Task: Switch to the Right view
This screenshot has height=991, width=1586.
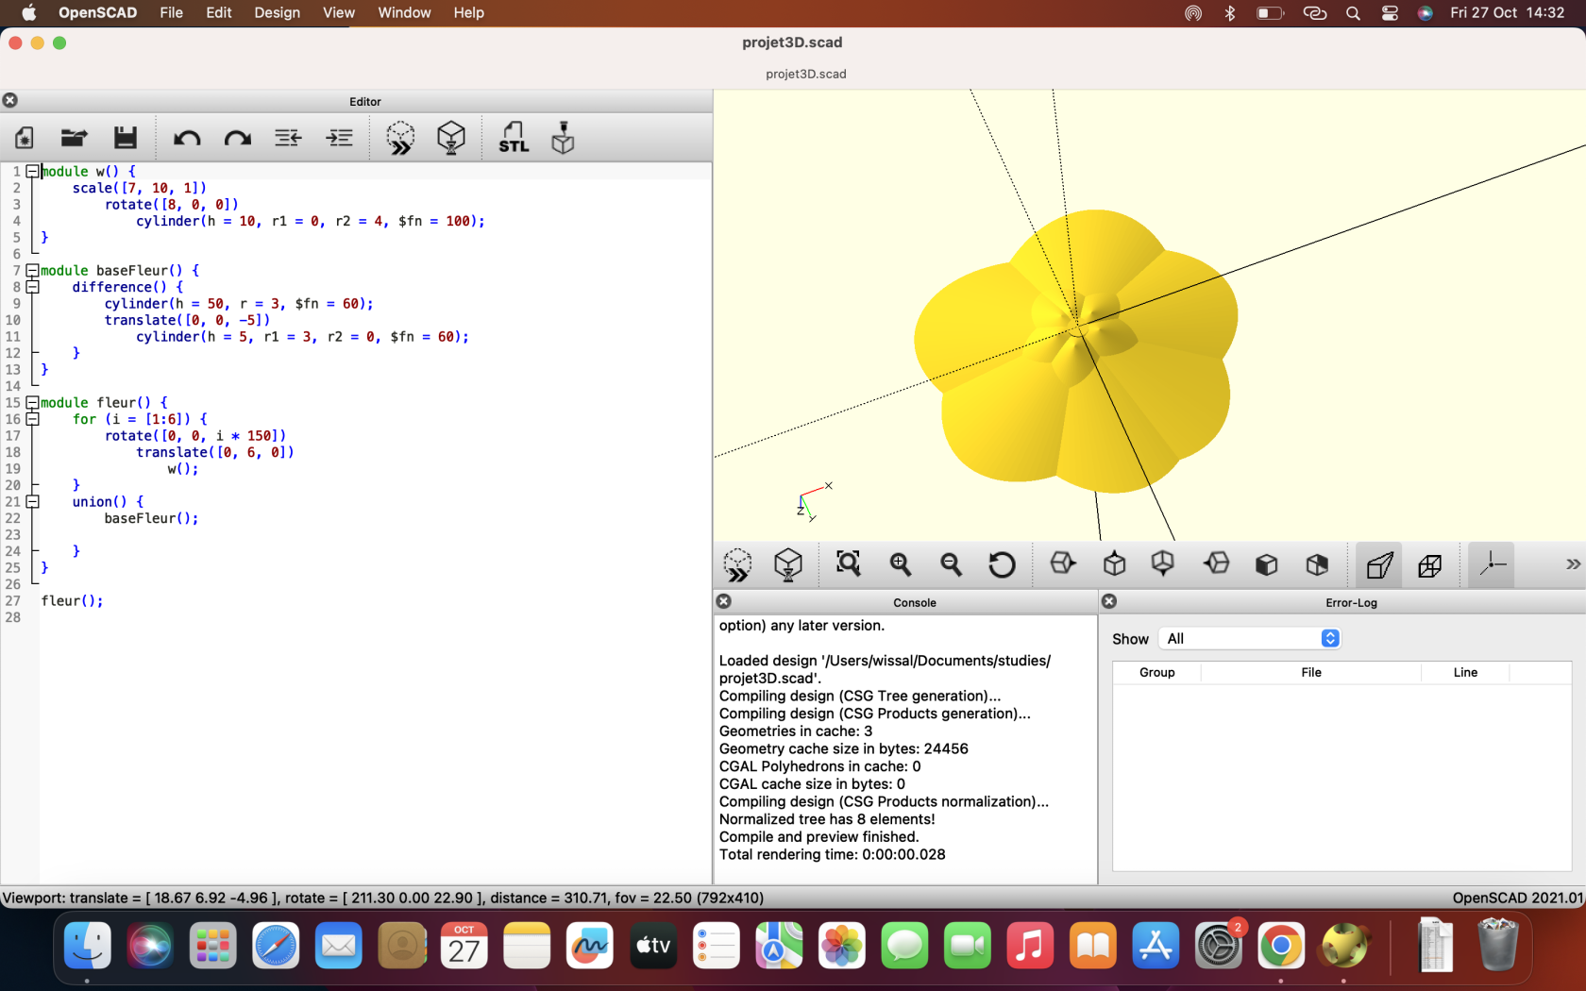Action: click(x=1063, y=564)
